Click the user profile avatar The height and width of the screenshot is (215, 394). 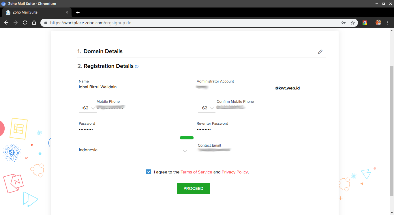point(378,23)
